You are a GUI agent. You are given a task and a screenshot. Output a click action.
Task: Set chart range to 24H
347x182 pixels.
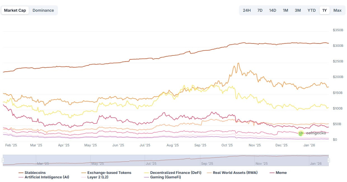click(247, 10)
